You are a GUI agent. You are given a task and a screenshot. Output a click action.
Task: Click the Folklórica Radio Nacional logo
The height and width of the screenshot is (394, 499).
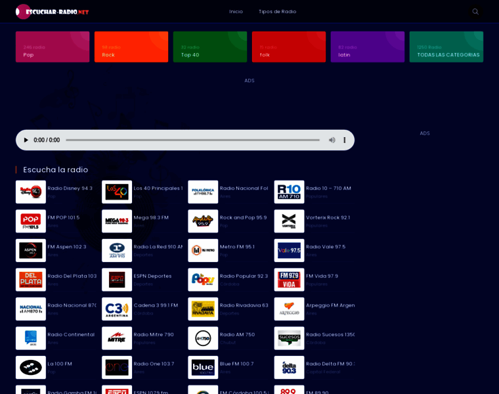pyautogui.click(x=203, y=192)
